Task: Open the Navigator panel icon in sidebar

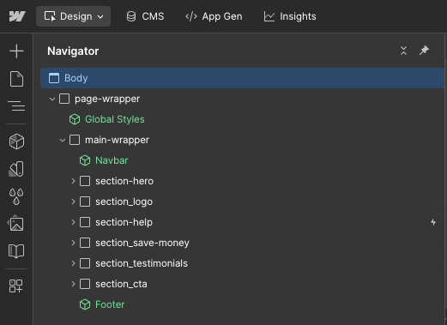Action: 16,106
